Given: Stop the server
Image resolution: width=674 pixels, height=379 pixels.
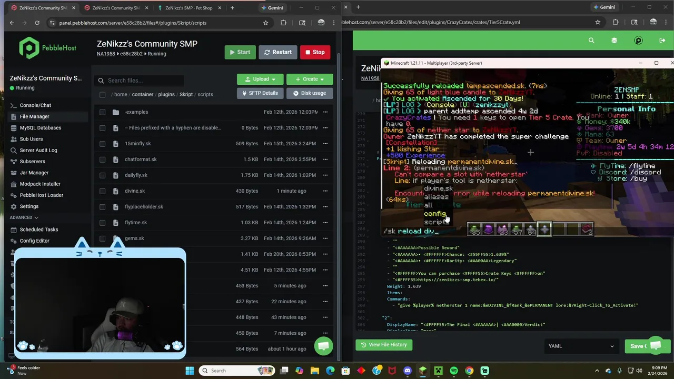Looking at the screenshot, I should click(315, 52).
